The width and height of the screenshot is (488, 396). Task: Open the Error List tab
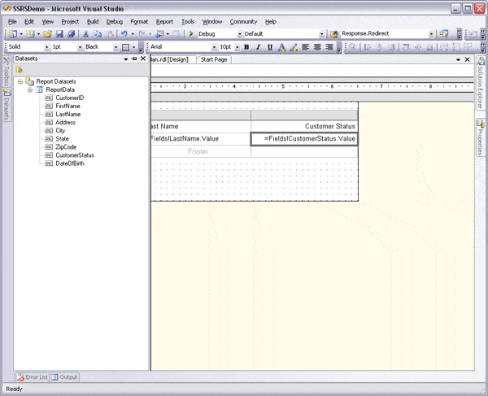click(x=33, y=377)
